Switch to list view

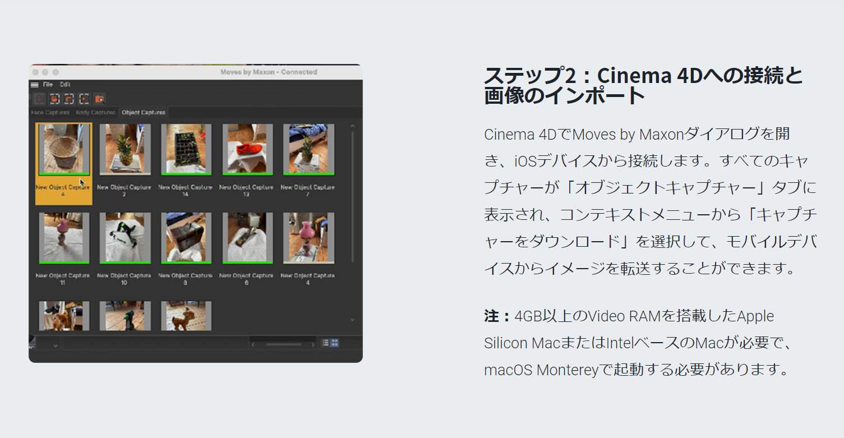[x=325, y=343]
